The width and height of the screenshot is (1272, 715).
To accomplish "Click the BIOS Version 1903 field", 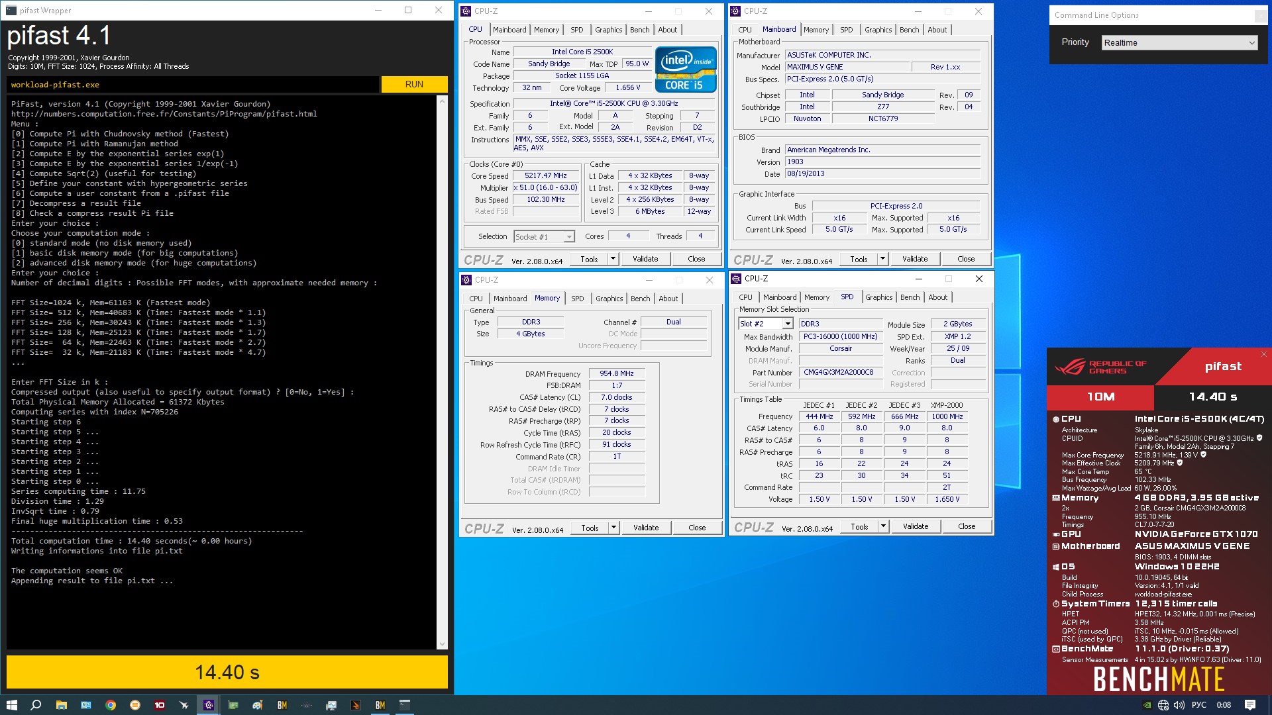I will click(x=882, y=162).
